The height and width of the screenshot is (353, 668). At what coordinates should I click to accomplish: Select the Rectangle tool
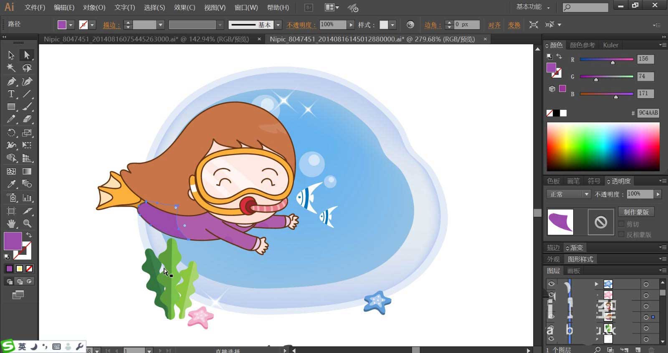coord(11,107)
